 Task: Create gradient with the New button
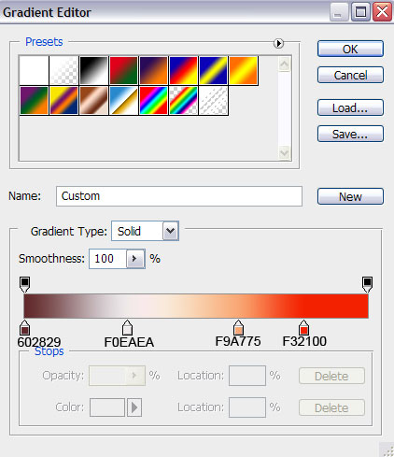pyautogui.click(x=350, y=196)
